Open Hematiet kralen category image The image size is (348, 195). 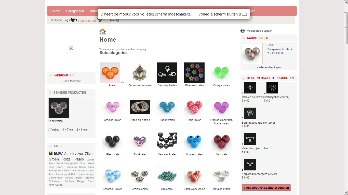point(167,141)
